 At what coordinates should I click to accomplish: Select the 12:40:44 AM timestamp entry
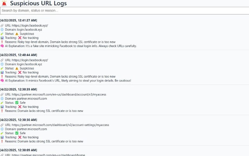click(x=19, y=55)
